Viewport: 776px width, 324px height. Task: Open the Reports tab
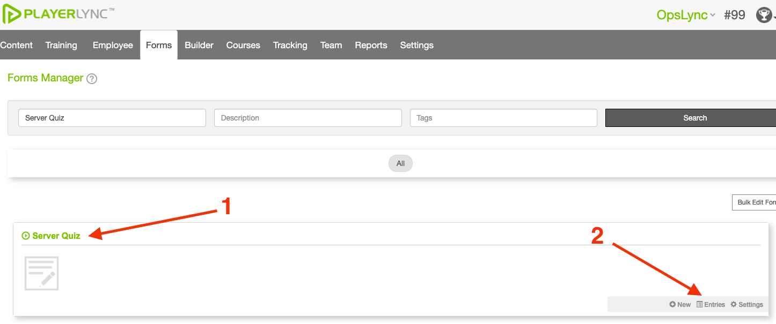coord(371,45)
